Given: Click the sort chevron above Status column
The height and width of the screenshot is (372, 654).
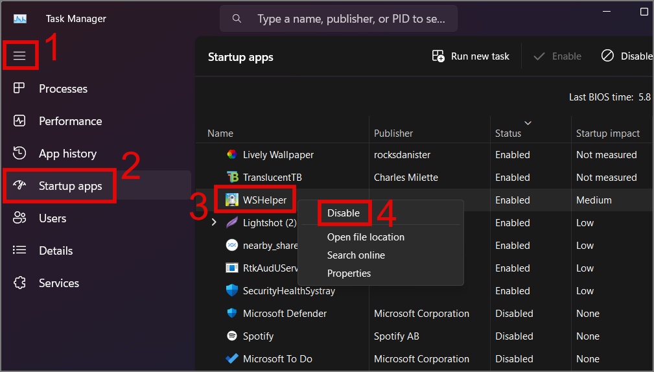Looking at the screenshot, I should 528,123.
